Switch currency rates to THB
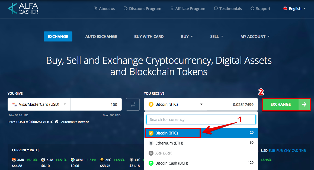The height and width of the screenshot is (170, 314). 303,150
